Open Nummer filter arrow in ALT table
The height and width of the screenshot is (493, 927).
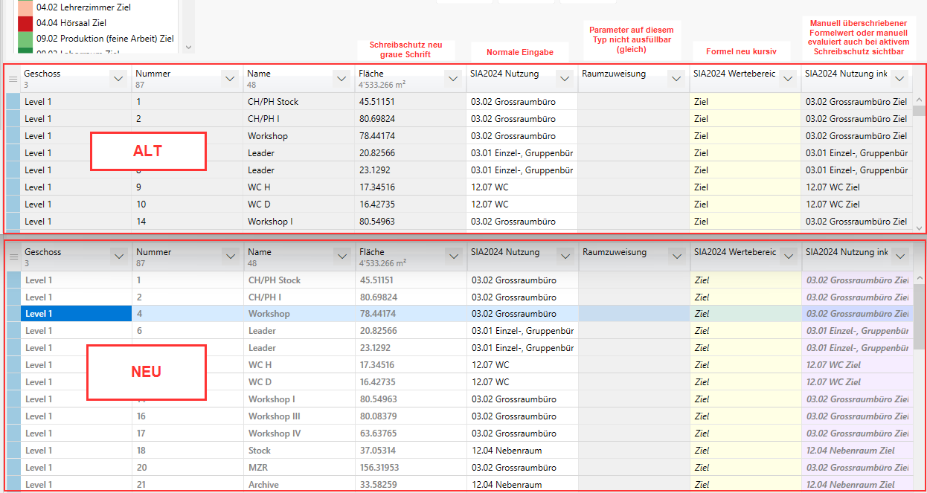tap(230, 78)
